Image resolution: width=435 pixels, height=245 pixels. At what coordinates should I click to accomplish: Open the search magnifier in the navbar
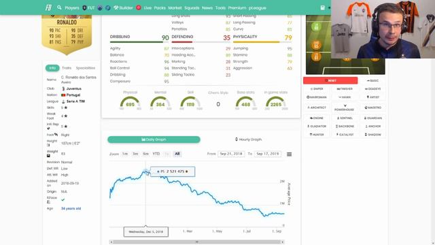(59, 7)
